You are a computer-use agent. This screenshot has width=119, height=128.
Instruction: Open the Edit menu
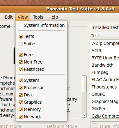tap(9, 17)
